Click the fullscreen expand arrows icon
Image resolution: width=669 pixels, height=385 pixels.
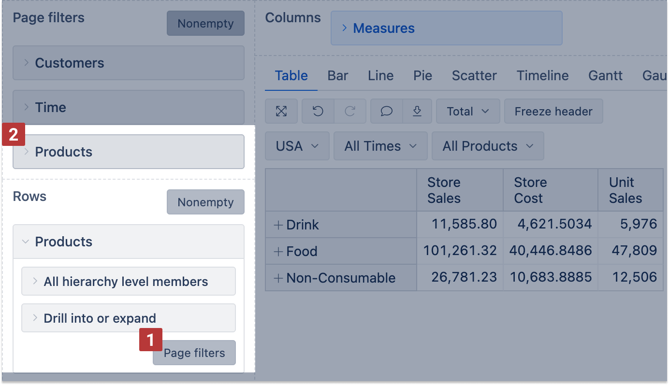[x=281, y=112]
